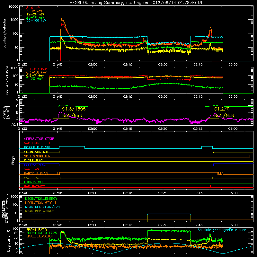Click the 7-20 MeV legend label
This screenshot has height=257, width=257.
click(x=35, y=79)
